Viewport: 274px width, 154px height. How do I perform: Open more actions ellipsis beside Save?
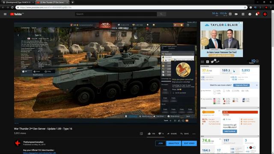click(x=194, y=134)
